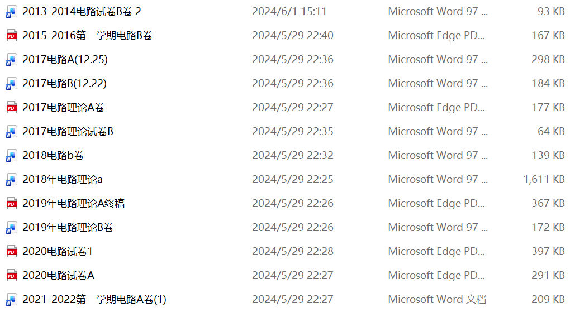Screen dimensions: 575x317
Task: Select the file name 2018电路b卷
Action: tap(53, 155)
